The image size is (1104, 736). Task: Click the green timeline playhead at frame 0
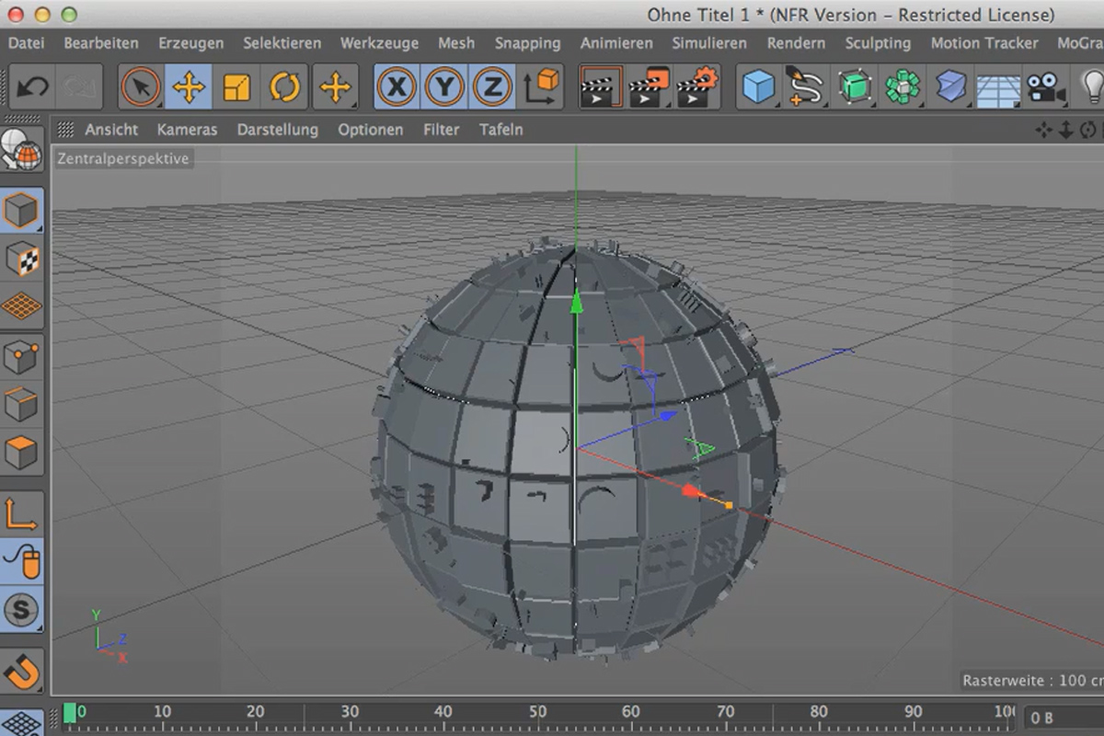[x=70, y=713]
